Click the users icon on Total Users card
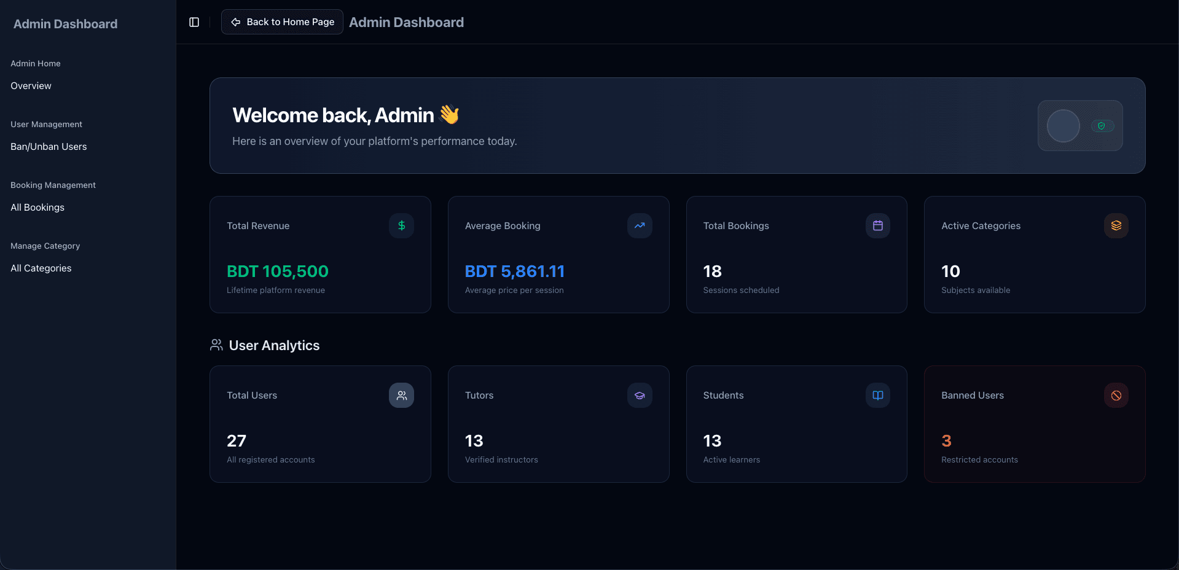 [x=401, y=396]
